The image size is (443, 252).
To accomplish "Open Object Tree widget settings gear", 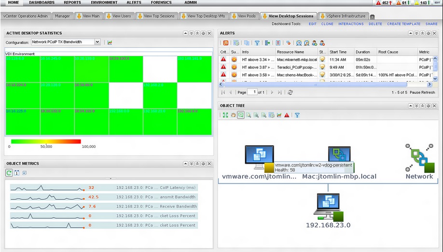I will pyautogui.click(x=429, y=106).
